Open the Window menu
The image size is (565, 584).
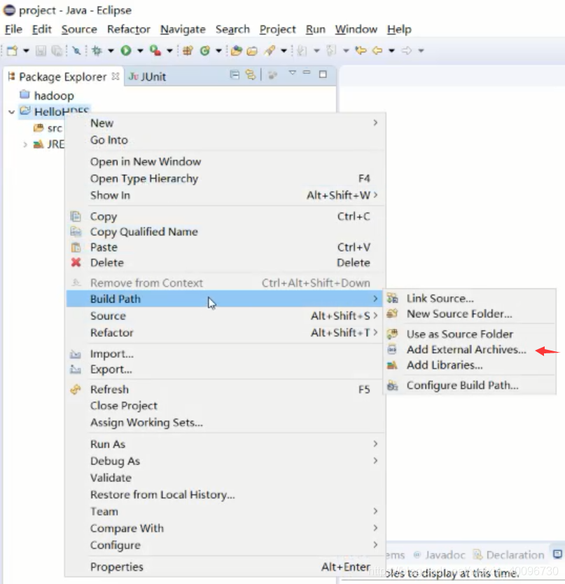356,29
